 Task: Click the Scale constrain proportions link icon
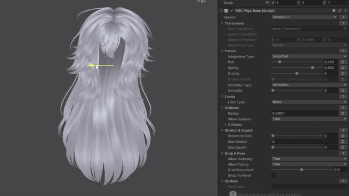click(x=267, y=3)
